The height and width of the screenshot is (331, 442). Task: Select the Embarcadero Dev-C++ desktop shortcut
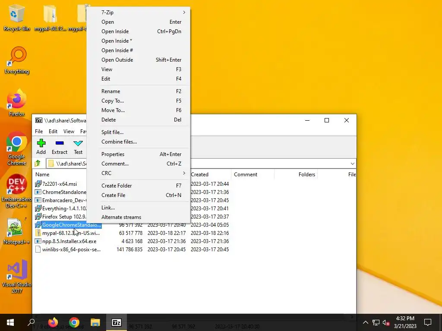click(16, 191)
